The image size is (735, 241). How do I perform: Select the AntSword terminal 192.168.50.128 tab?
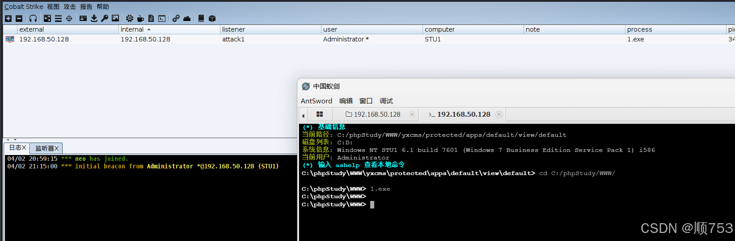(462, 114)
